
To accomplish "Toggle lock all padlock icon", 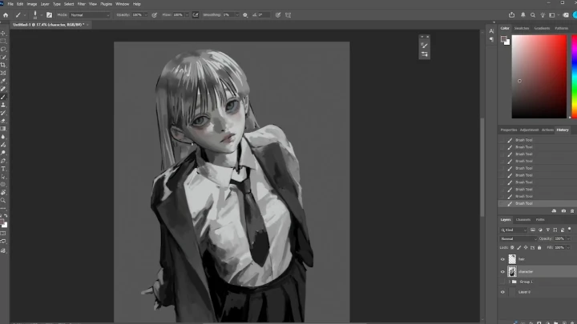I will click(x=539, y=247).
